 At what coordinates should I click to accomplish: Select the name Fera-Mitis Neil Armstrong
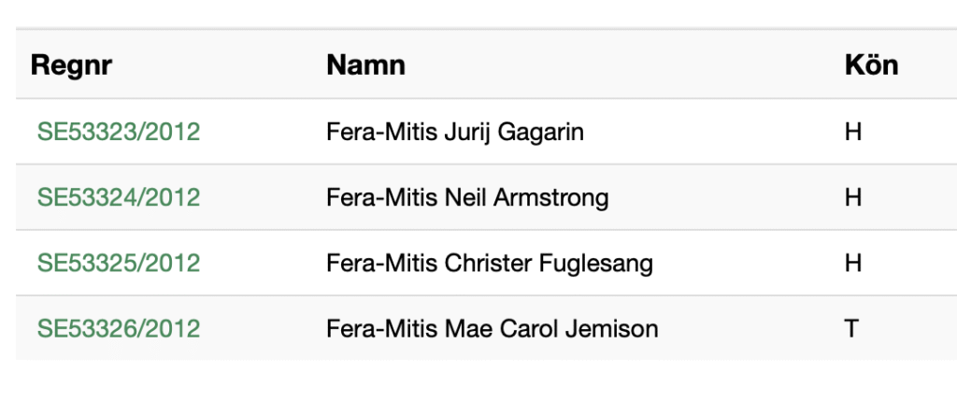pos(467,198)
